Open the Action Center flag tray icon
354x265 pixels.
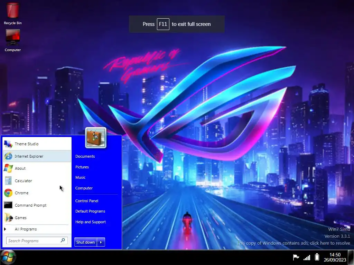coord(296,257)
